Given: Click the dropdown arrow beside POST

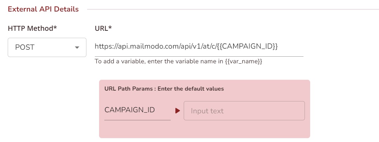Looking at the screenshot, I should point(77,48).
